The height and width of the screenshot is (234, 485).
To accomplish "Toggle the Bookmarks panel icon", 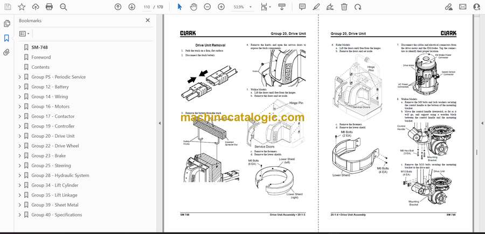I will 6,38.
